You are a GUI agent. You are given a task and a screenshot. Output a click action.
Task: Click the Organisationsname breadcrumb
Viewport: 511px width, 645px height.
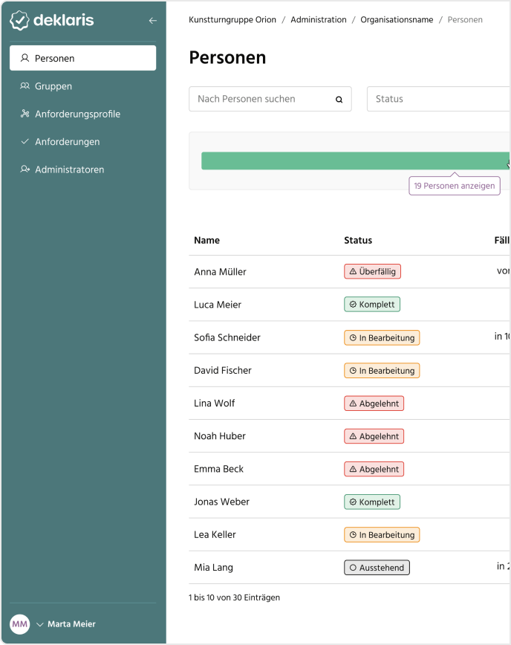tap(397, 20)
